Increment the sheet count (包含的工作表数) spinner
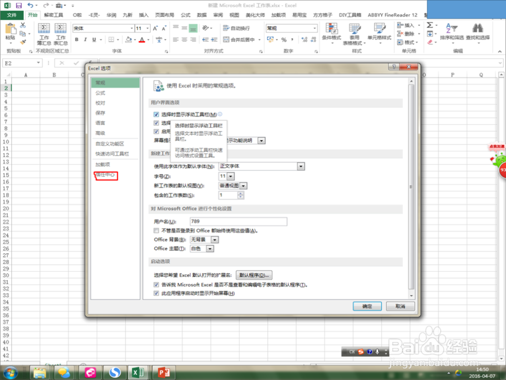 (x=240, y=194)
